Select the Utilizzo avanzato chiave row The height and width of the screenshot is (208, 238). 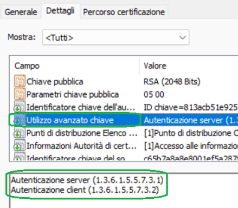pyautogui.click(x=124, y=120)
